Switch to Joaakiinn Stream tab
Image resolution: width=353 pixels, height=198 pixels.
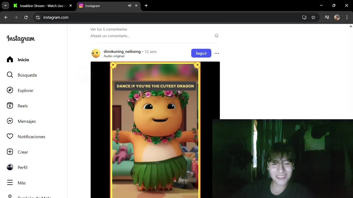point(43,6)
